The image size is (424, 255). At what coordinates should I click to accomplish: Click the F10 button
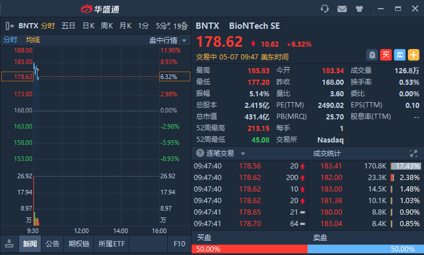click(179, 243)
